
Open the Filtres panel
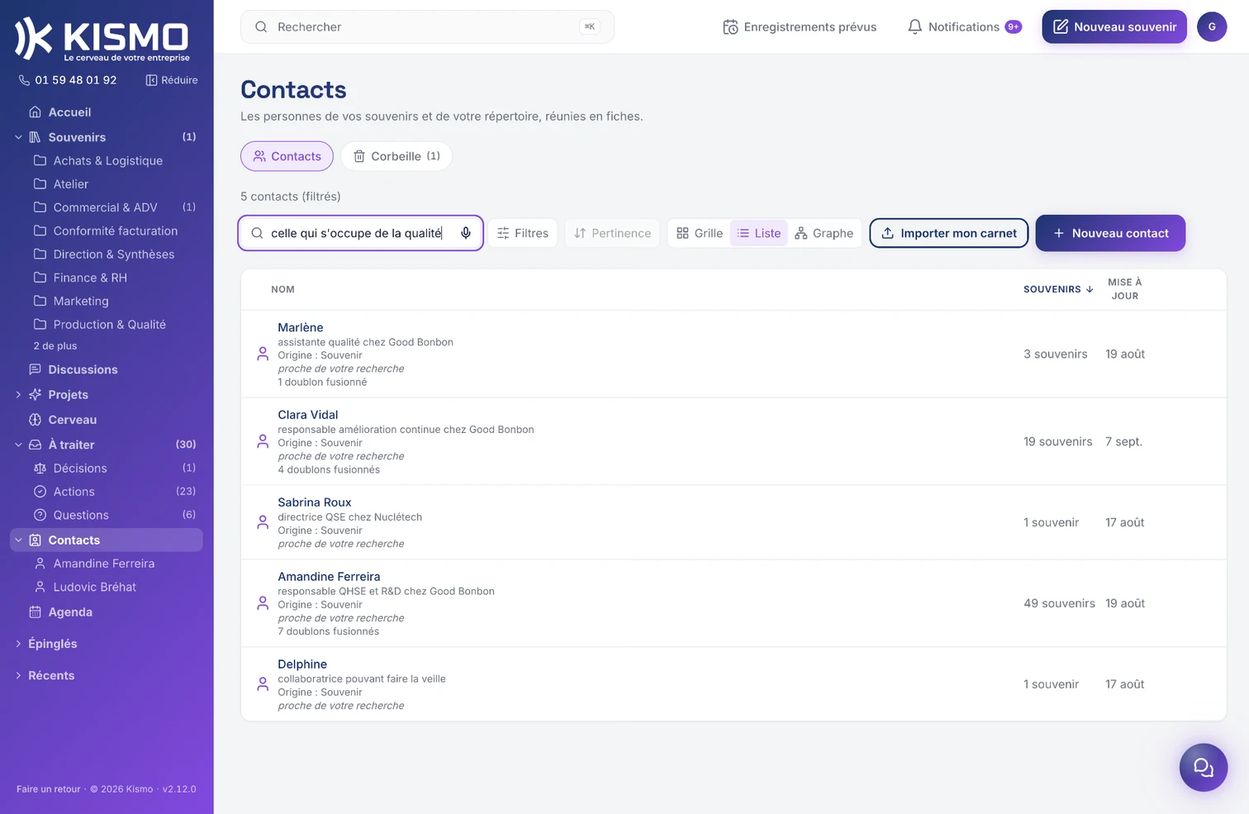coord(523,233)
